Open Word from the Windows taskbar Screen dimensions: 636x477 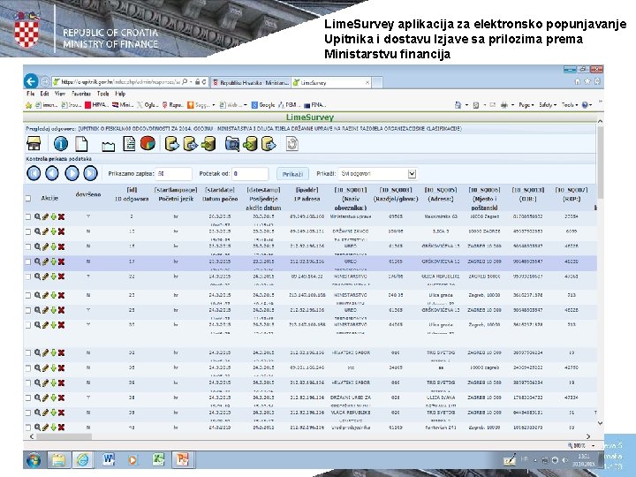(x=108, y=459)
